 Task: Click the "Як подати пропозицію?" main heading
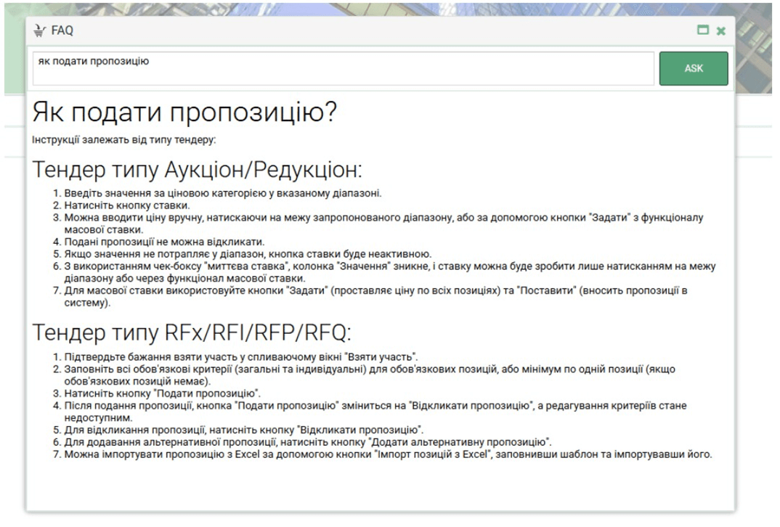click(x=184, y=113)
